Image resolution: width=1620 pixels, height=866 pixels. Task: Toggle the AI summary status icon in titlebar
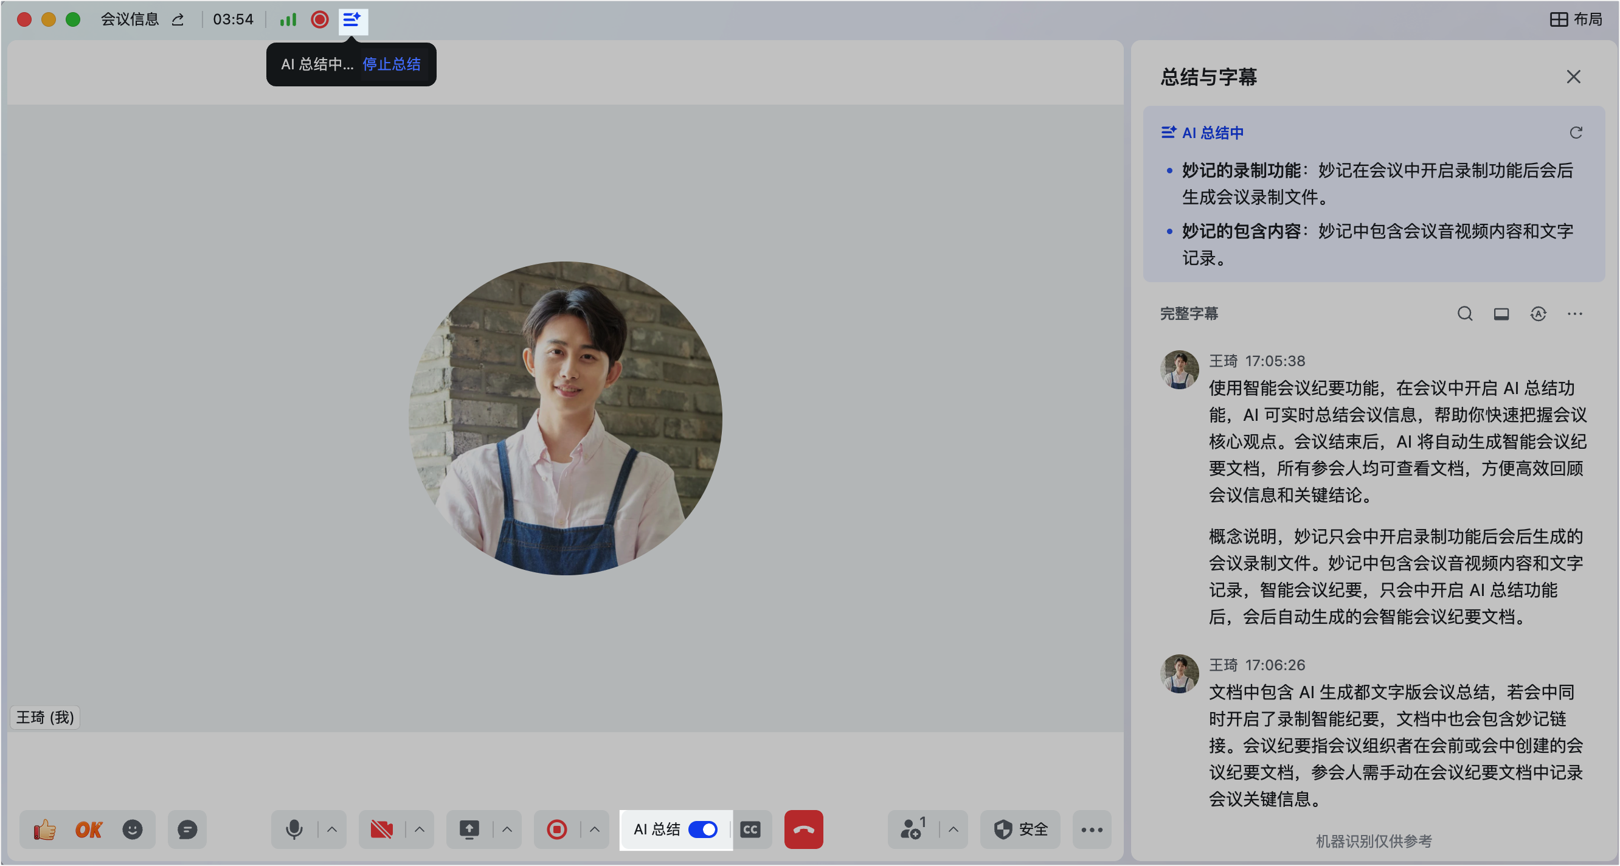pos(351,20)
